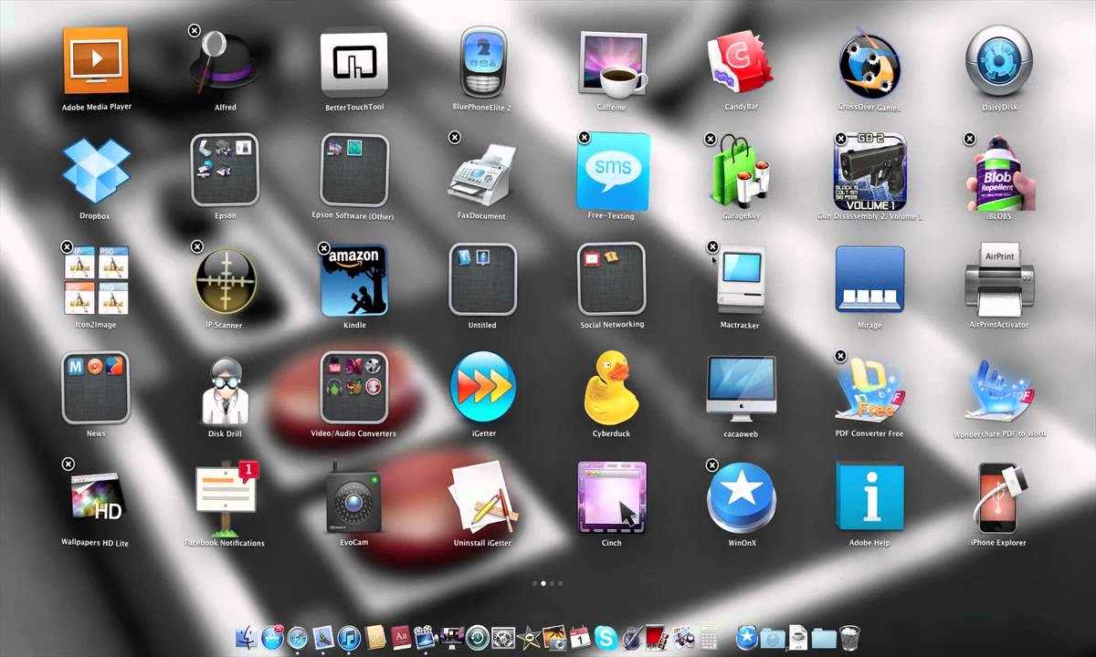Launch EvoCam
Screen dimensions: 1096x657
click(x=354, y=499)
